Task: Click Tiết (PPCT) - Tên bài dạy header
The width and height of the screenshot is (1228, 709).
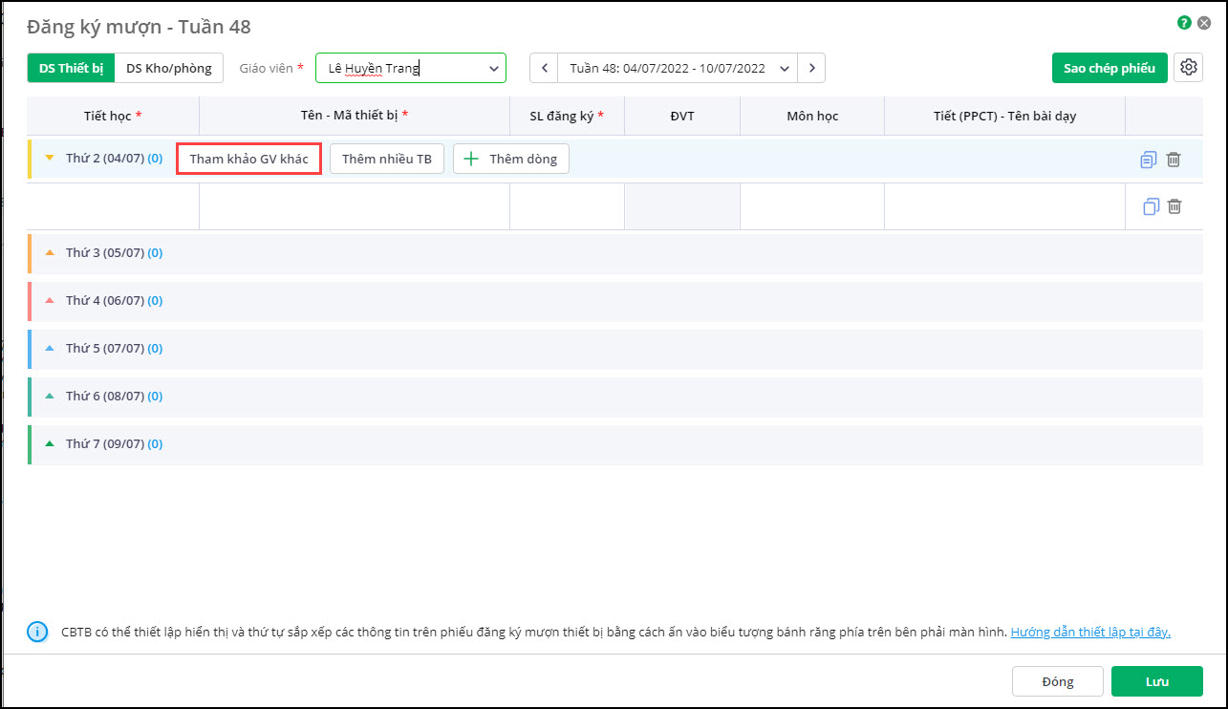Action: pos(1004,116)
